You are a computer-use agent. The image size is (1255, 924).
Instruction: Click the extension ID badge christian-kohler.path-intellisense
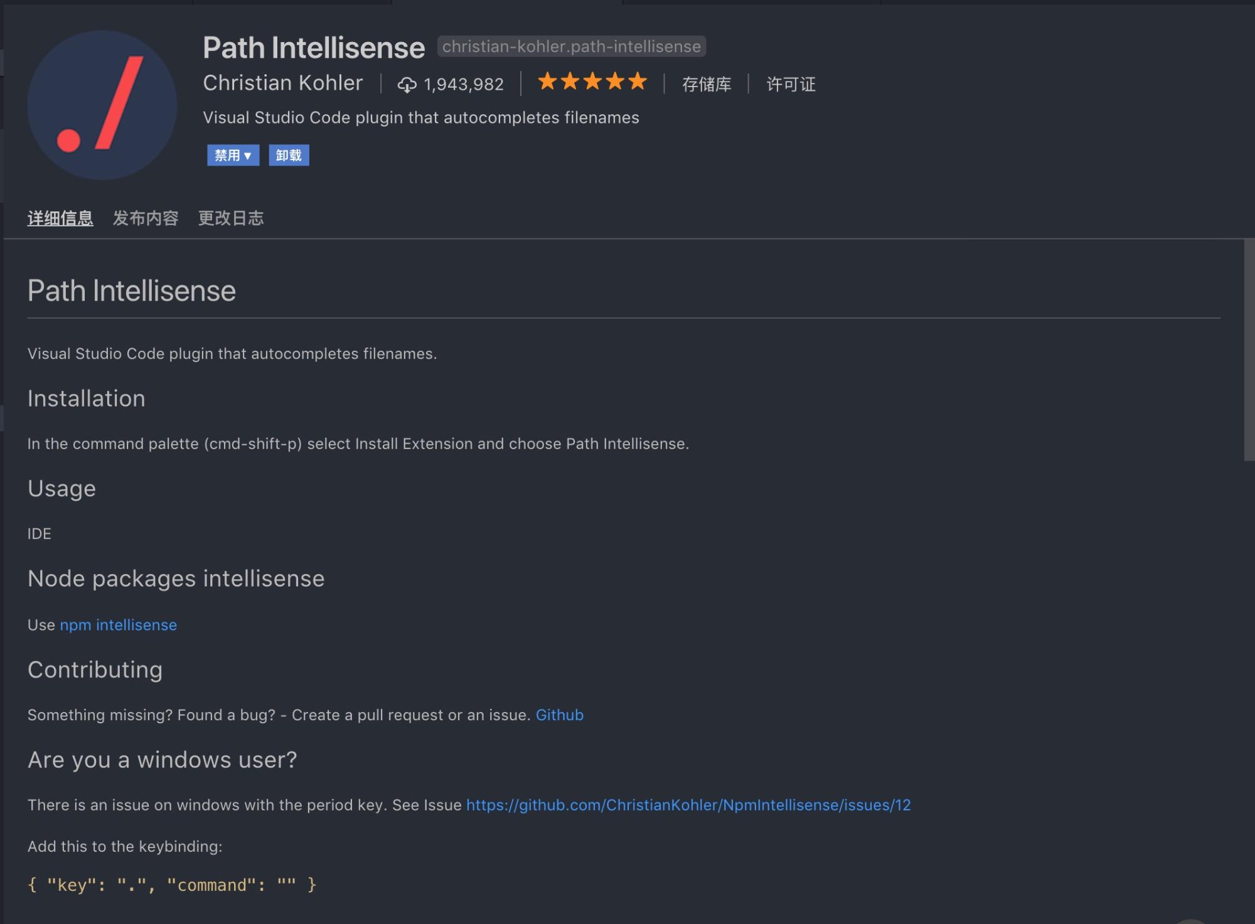pyautogui.click(x=571, y=46)
